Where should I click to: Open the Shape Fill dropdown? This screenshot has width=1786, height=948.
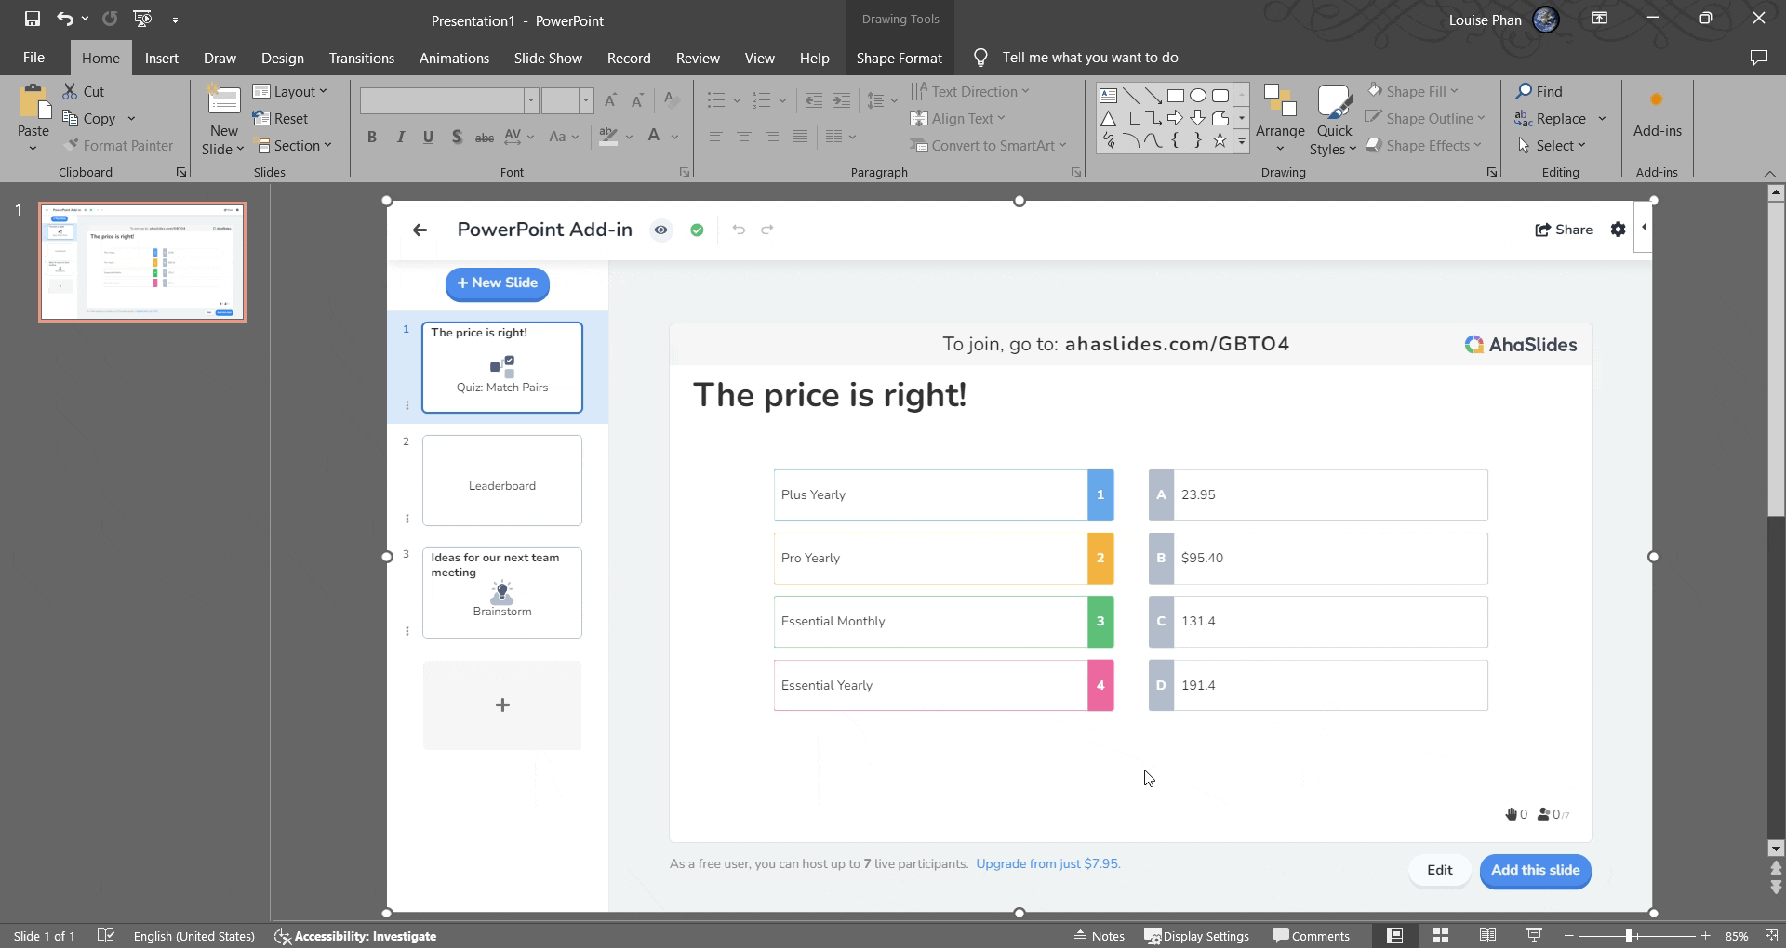(1453, 91)
